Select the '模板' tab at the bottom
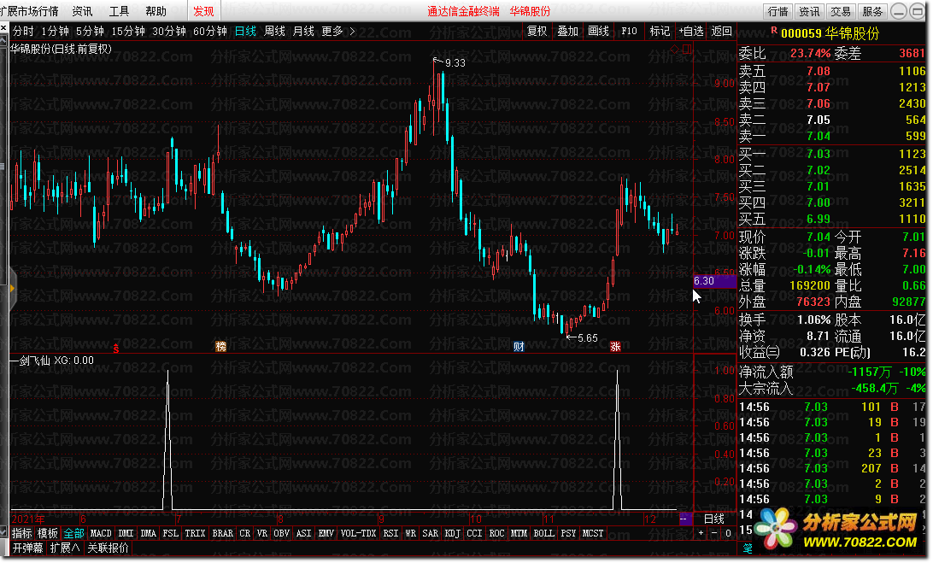 coord(48,533)
